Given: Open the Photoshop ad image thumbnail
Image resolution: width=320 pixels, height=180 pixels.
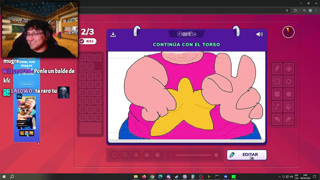Looking at the screenshot, I should tap(26, 112).
